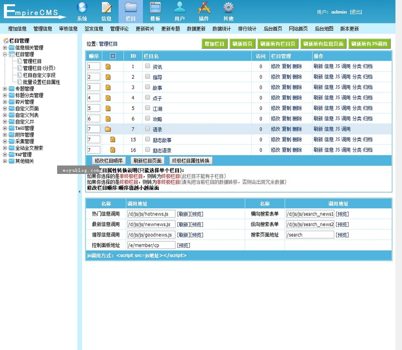The height and width of the screenshot is (350, 402).
Task: Expand the TAGS管理 tree node
Action: pos(5,128)
